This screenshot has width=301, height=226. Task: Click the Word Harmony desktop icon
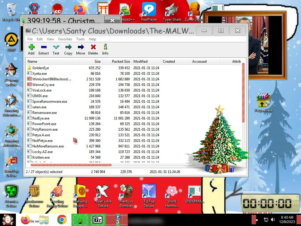click(x=172, y=196)
